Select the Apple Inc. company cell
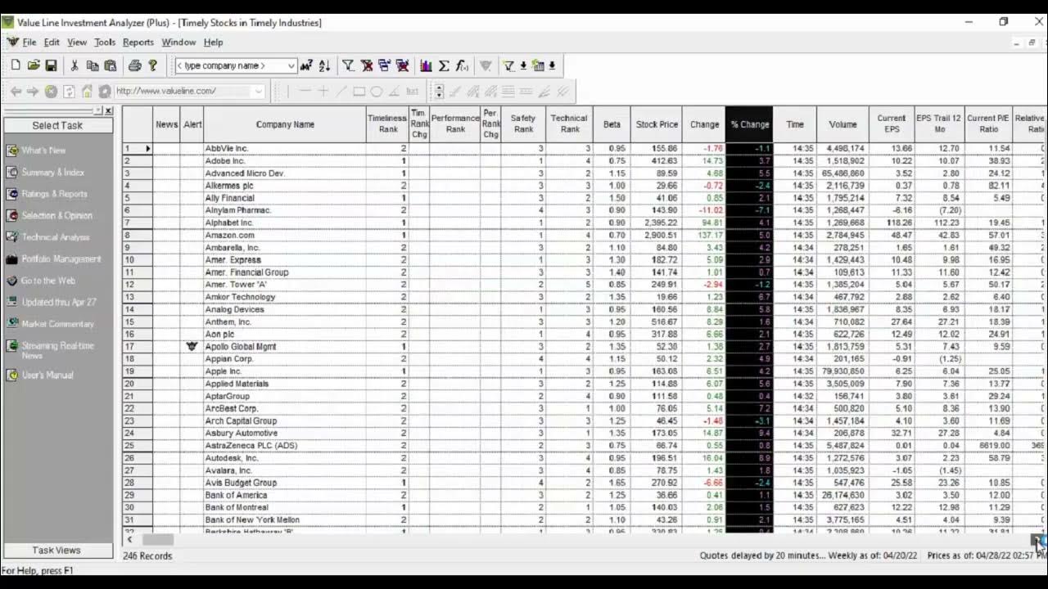Image resolution: width=1048 pixels, height=589 pixels. 285,371
